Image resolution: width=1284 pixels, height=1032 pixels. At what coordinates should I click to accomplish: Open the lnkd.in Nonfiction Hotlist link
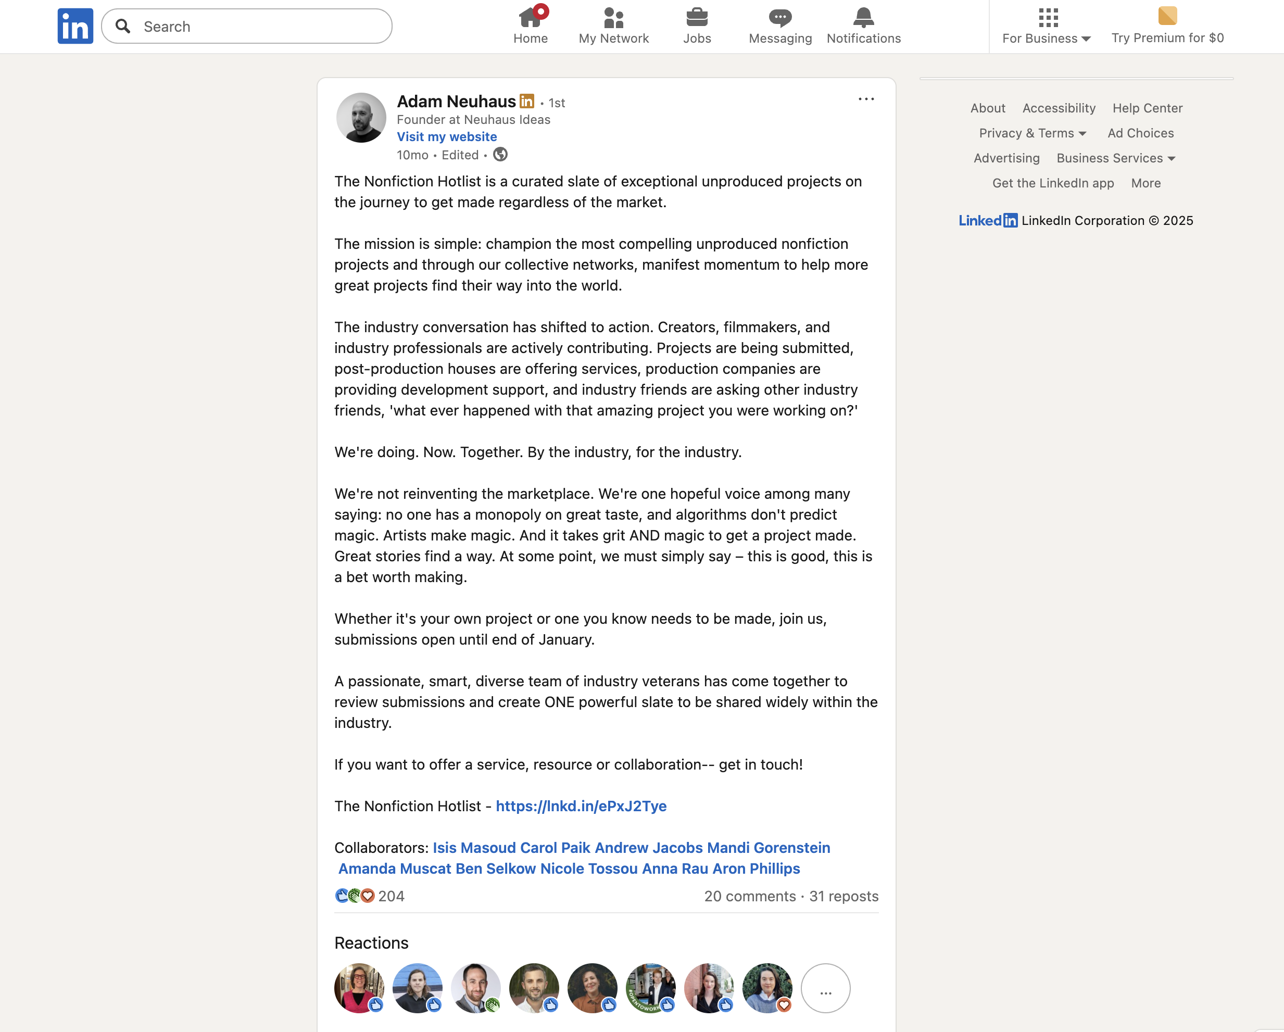[581, 806]
